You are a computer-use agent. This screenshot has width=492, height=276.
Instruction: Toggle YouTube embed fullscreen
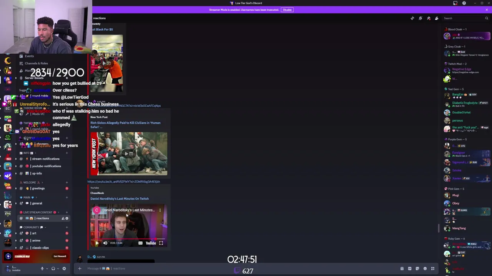161,243
